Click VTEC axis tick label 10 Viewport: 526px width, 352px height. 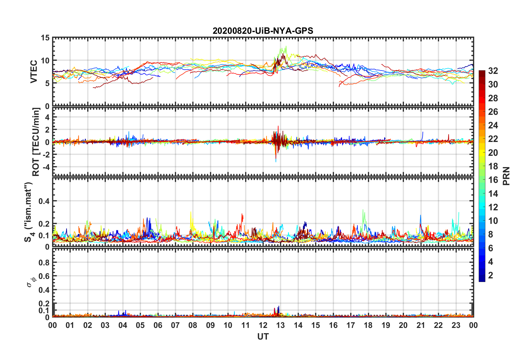(45, 61)
